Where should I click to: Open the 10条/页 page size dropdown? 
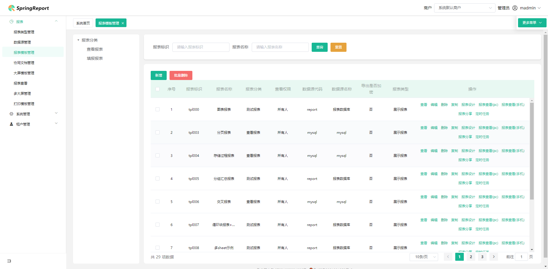click(x=424, y=257)
